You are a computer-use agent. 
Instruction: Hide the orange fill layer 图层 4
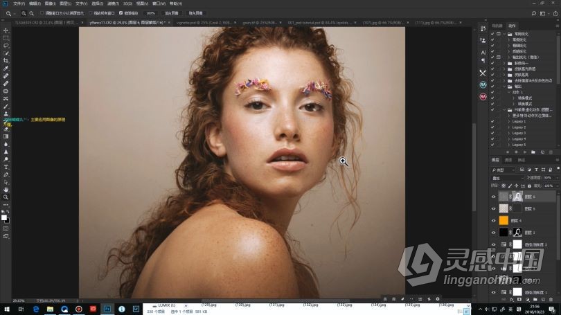click(494, 220)
